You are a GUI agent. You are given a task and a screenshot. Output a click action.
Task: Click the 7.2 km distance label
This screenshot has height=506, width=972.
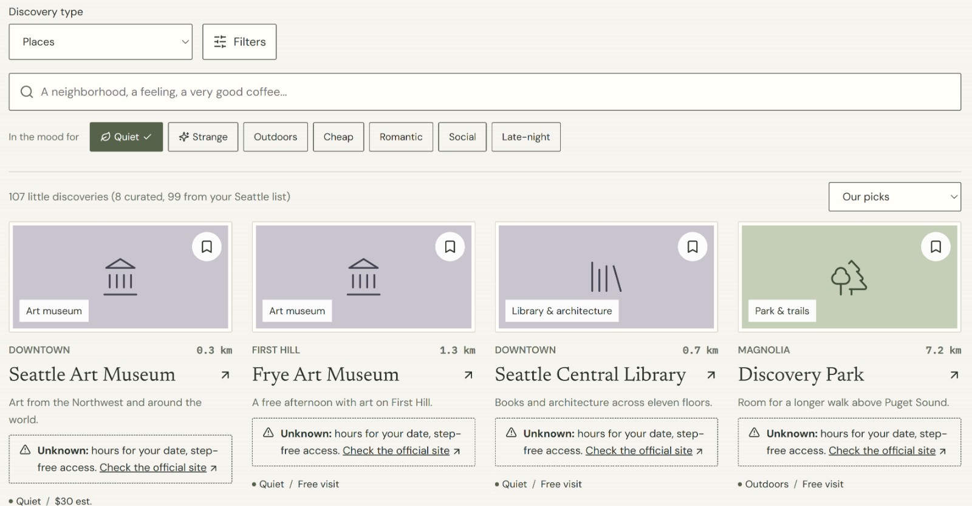[943, 350]
